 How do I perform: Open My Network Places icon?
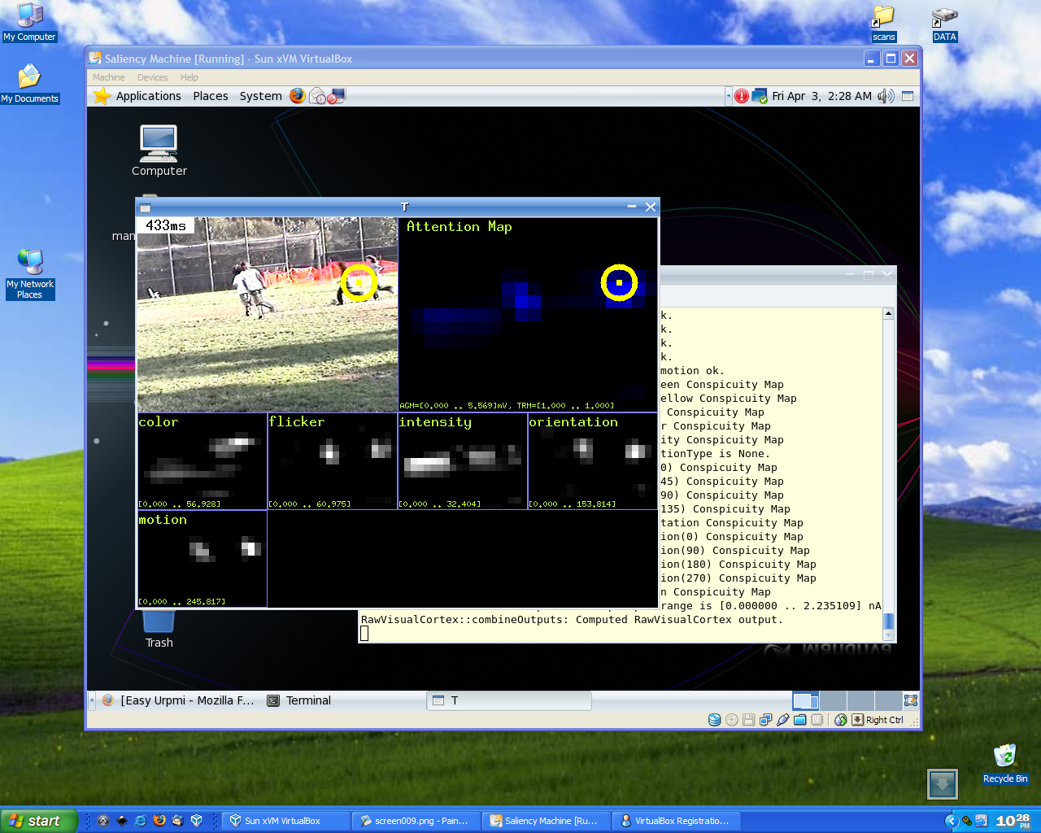pos(29,274)
